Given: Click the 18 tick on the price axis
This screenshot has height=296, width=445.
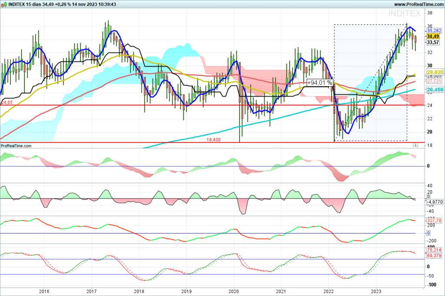Looking at the screenshot, I should [430, 145].
